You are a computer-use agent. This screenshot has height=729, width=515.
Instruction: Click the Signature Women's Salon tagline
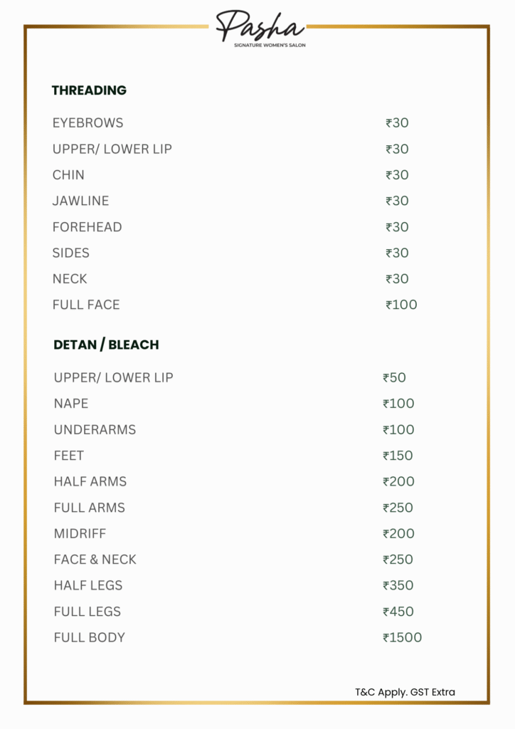tap(270, 45)
